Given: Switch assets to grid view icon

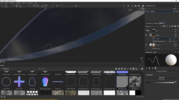Looking at the screenshot, I should pos(142,69).
